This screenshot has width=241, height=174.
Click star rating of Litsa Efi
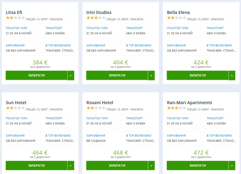15,18
